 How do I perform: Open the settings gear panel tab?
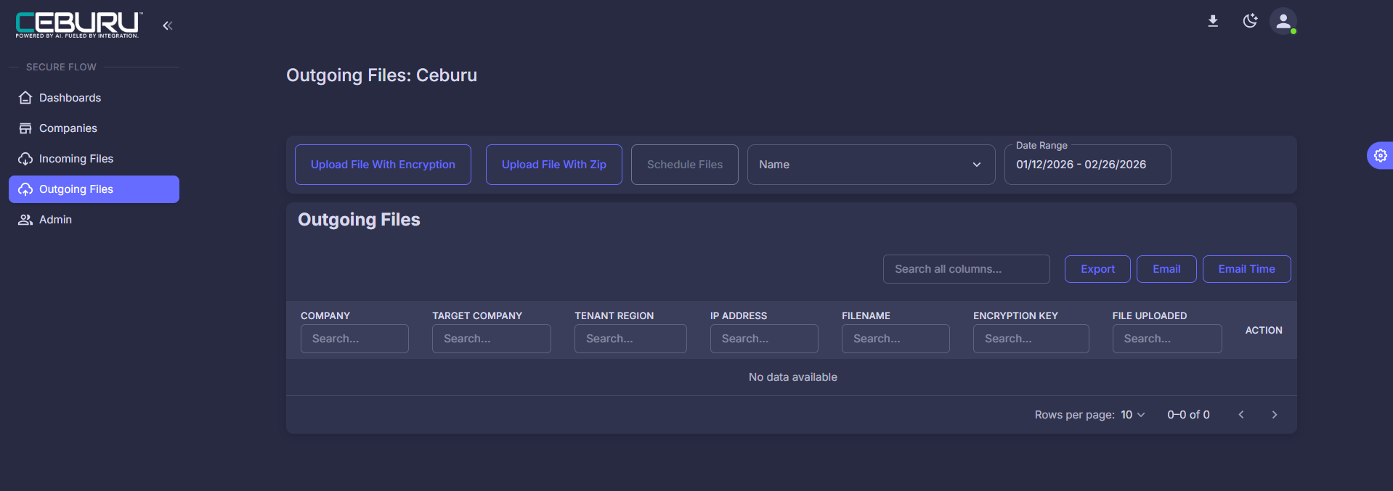pyautogui.click(x=1380, y=155)
